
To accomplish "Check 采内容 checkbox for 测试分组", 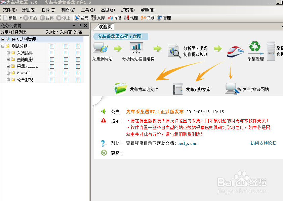I will 66,46.
